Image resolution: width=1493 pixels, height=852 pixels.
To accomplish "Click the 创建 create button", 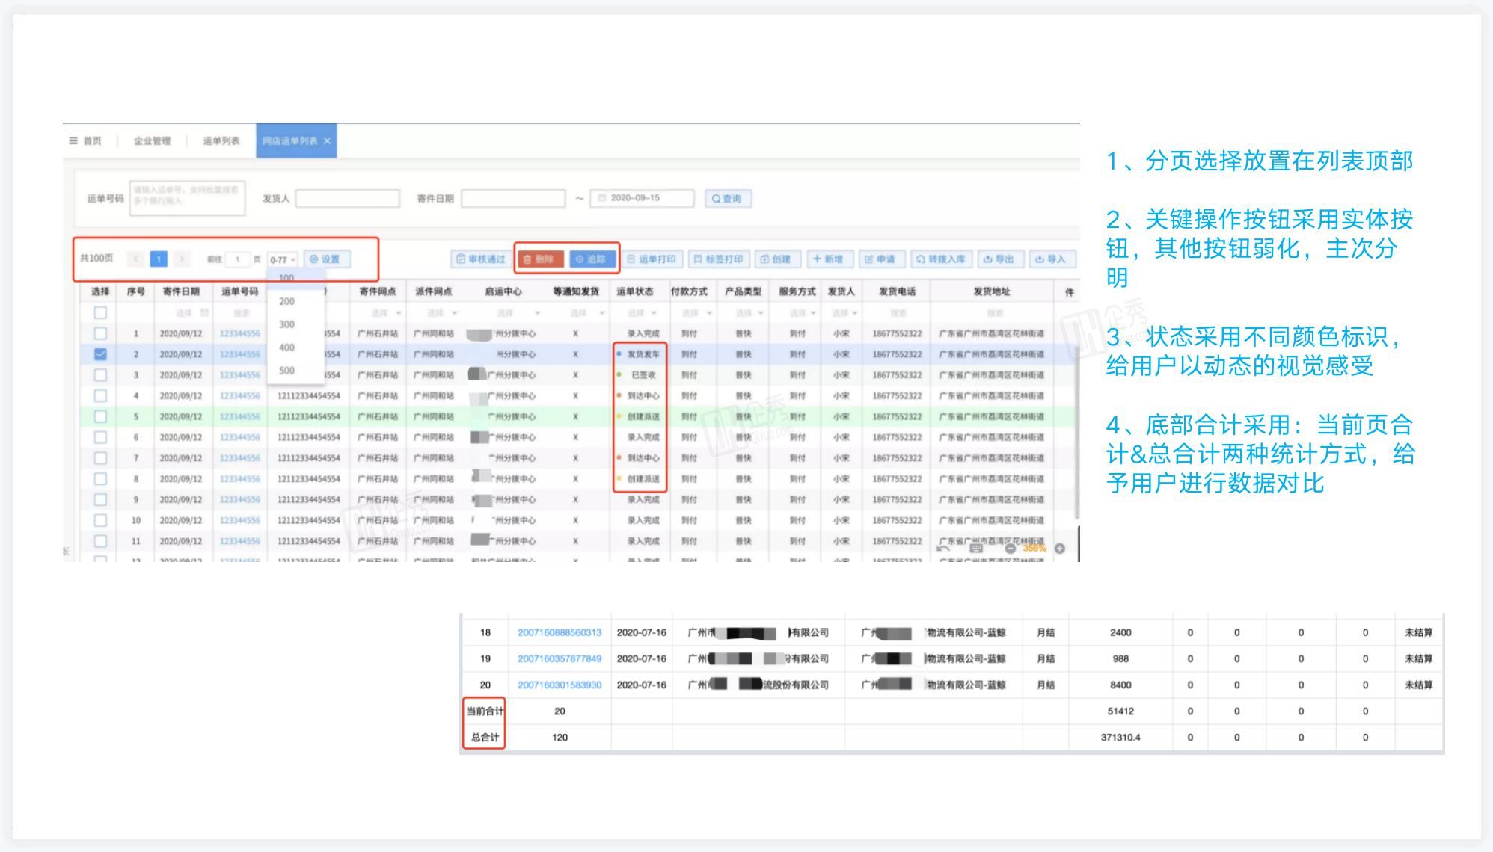I will coord(777,259).
